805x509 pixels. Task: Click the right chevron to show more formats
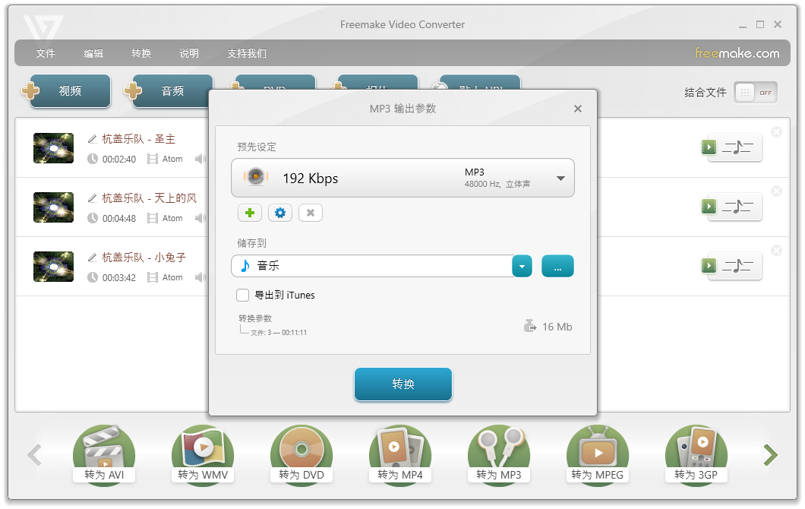click(770, 454)
